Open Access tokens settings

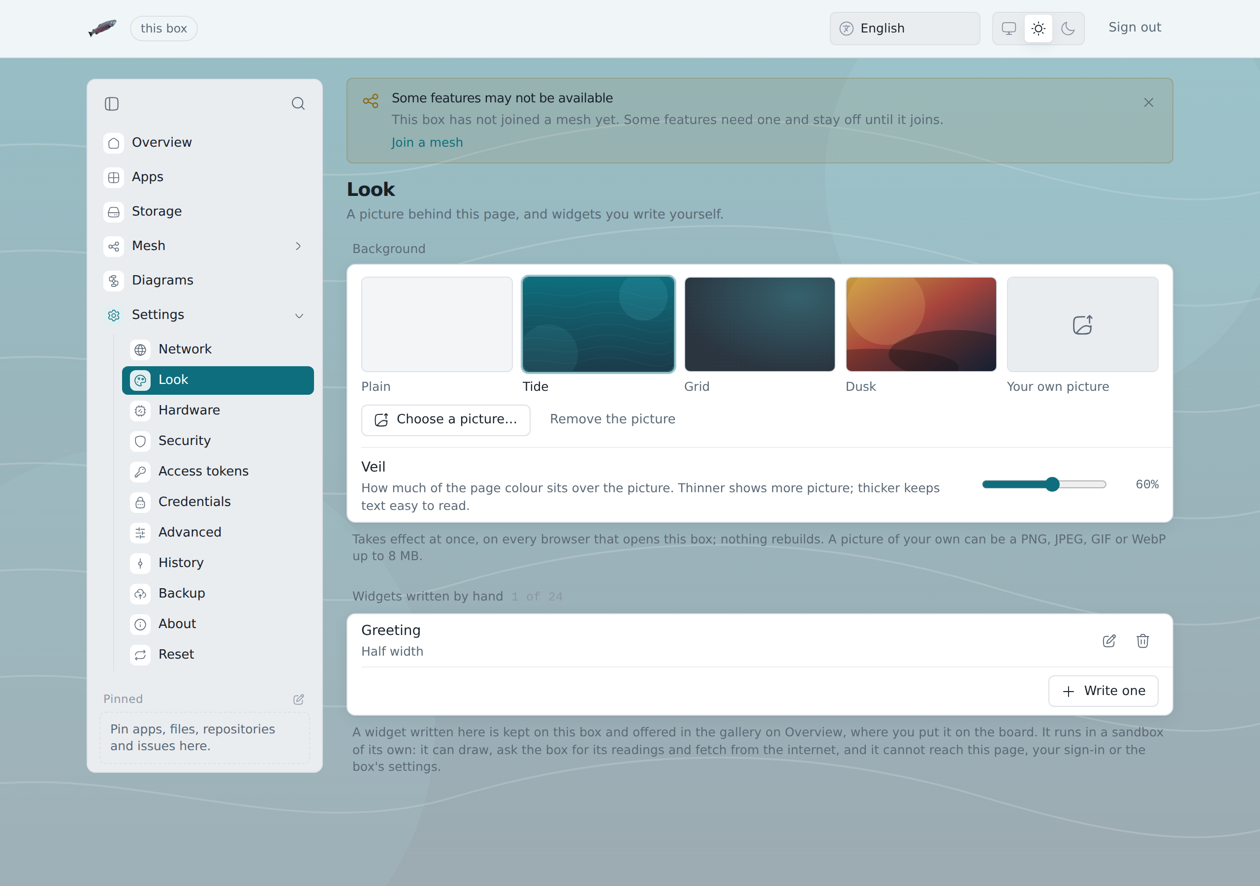click(218, 471)
